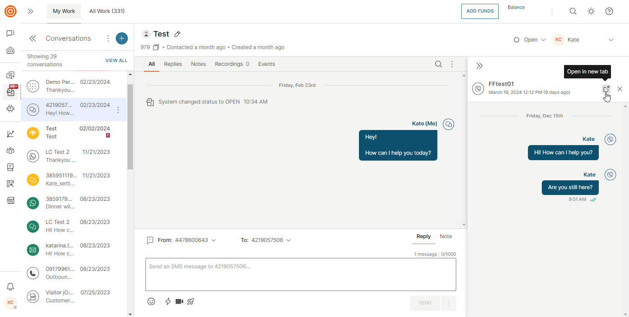
Task: Switch to My Work tab
Action: pyautogui.click(x=64, y=11)
